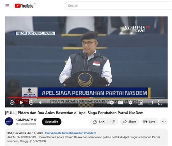This screenshot has width=172, height=146.
Task: Open more actions three-dot menu
Action: click(164, 122)
